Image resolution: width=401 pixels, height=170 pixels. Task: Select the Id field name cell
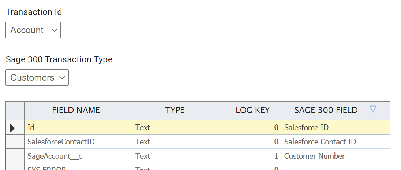pyautogui.click(x=78, y=128)
